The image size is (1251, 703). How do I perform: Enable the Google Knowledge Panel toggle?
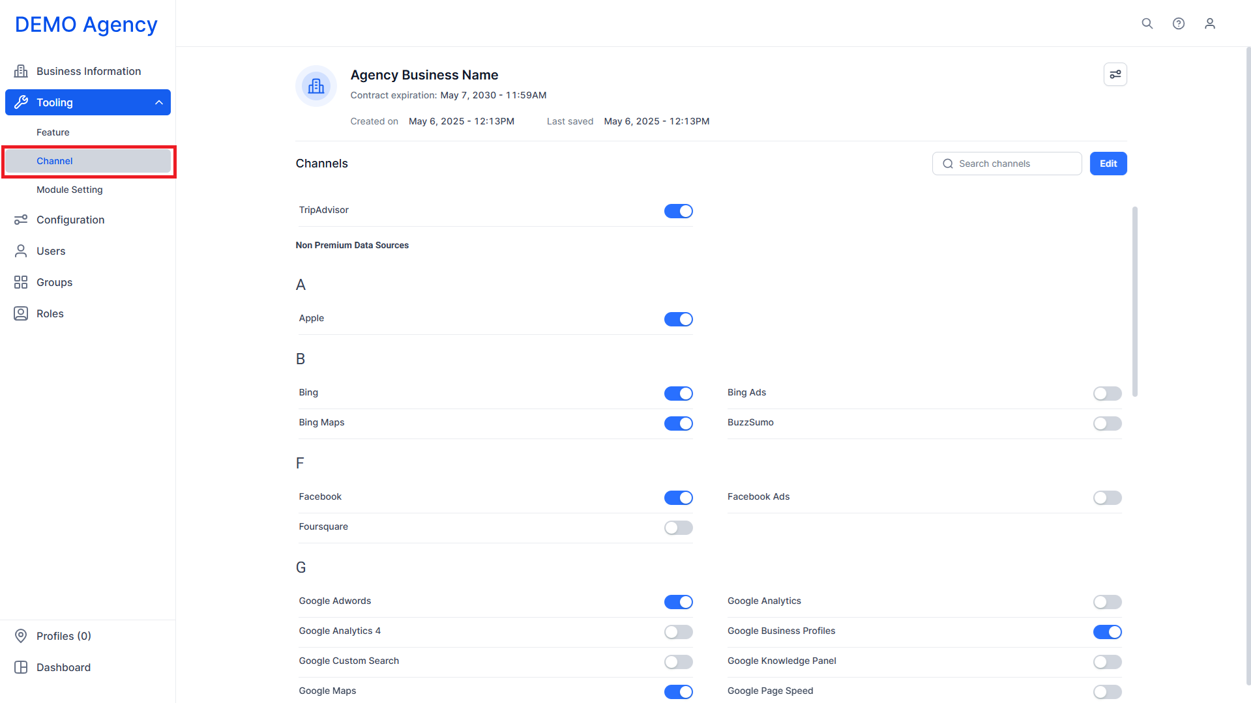tap(1107, 662)
